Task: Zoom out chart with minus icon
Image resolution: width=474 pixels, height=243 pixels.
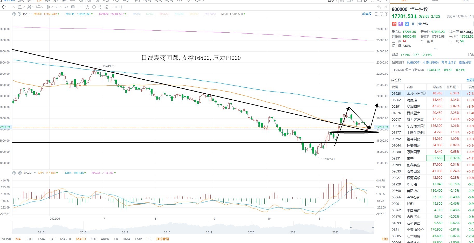Action: 381,14
